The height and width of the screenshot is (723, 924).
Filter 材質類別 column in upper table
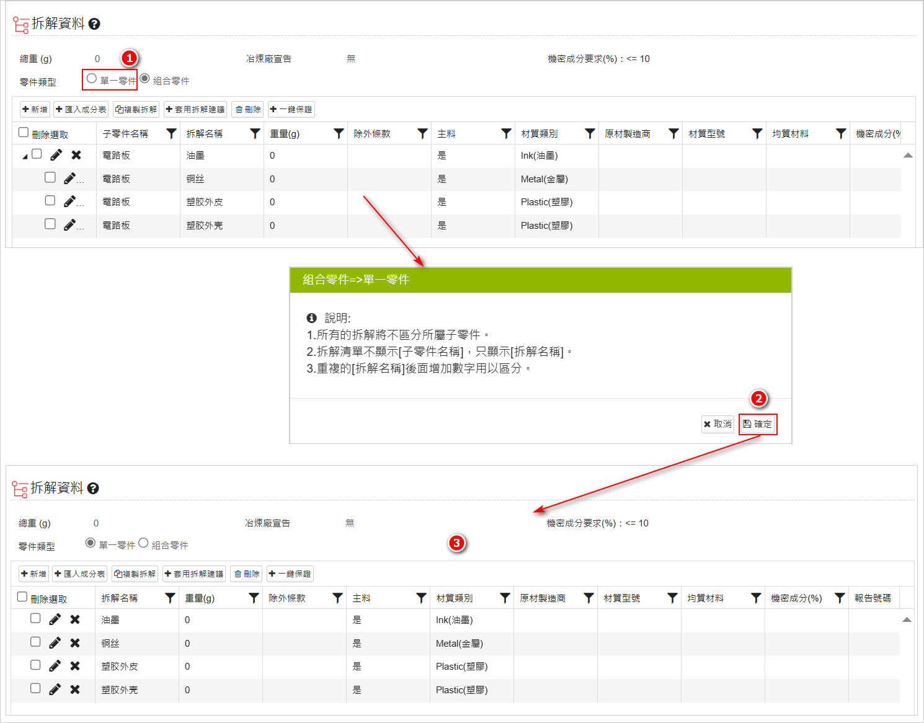590,133
